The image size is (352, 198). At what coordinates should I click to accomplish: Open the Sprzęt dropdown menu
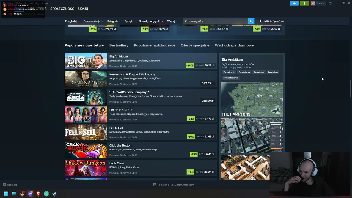(x=130, y=21)
